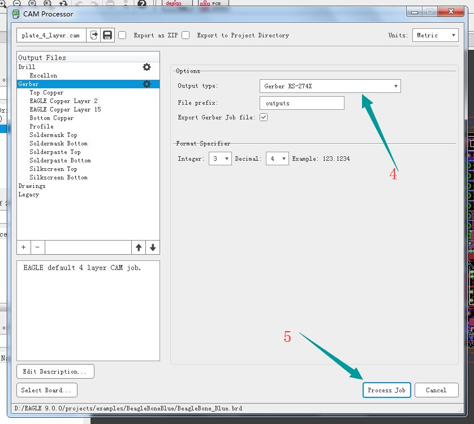
Task: Select the Top Copper output
Action: pos(46,92)
